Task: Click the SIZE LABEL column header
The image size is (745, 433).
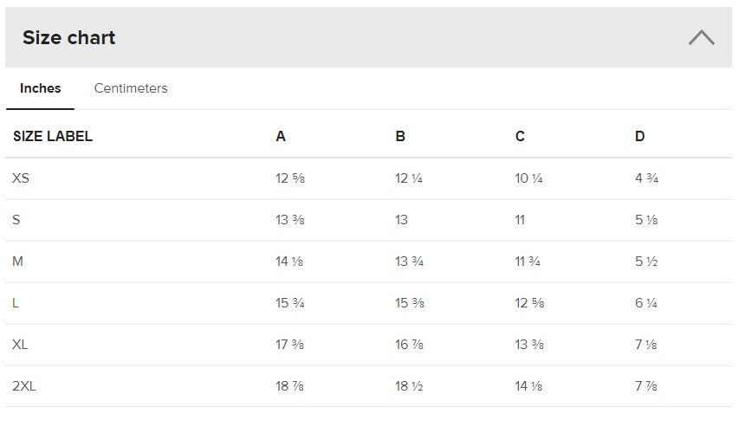Action: coord(53,136)
